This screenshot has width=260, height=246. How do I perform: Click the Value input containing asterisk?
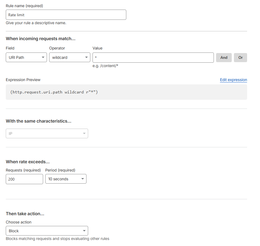153,57
